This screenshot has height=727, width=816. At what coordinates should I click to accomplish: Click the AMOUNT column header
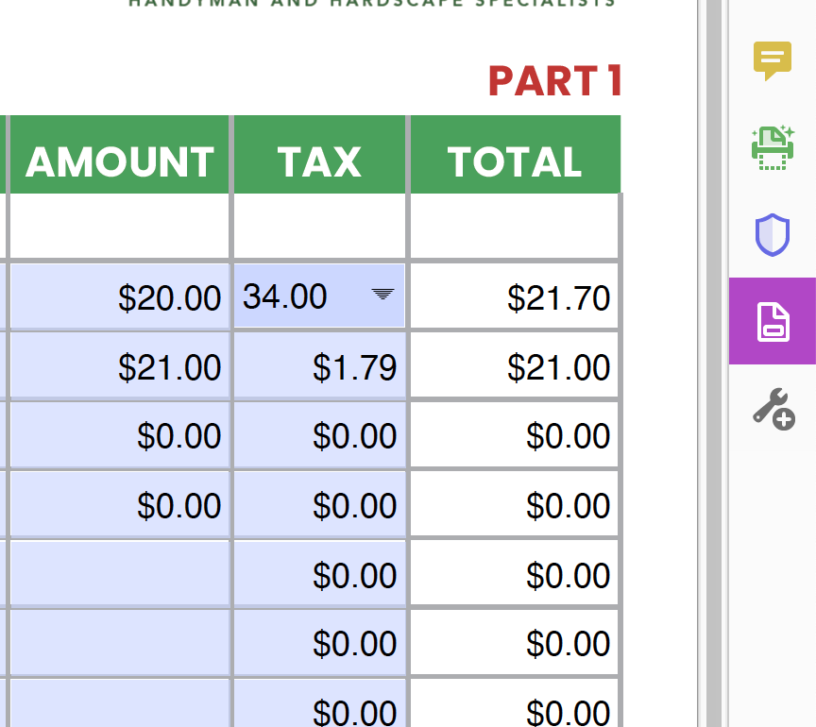pos(120,162)
